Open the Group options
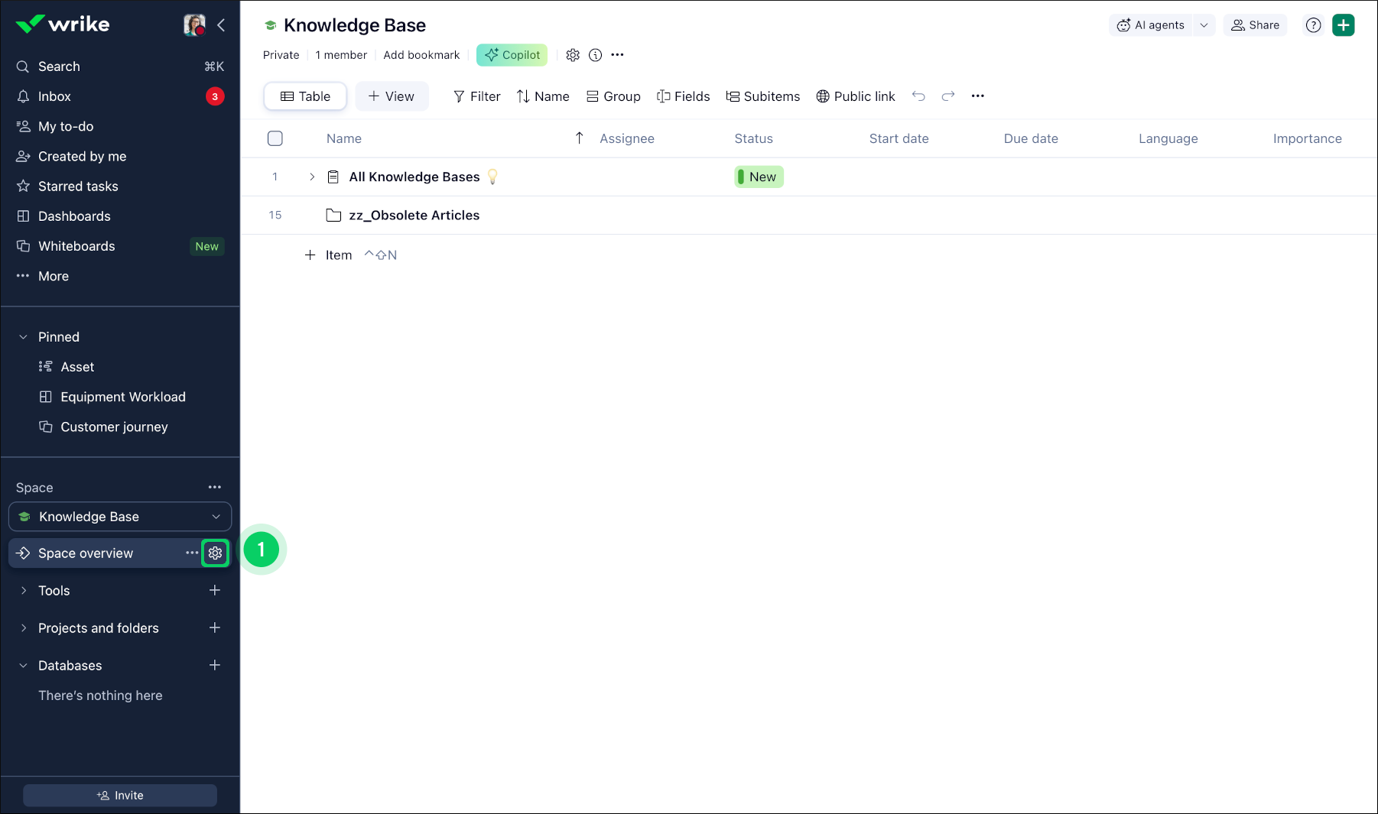 (x=613, y=96)
